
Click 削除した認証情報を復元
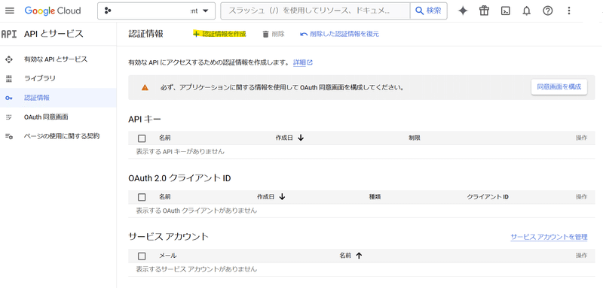coord(340,34)
